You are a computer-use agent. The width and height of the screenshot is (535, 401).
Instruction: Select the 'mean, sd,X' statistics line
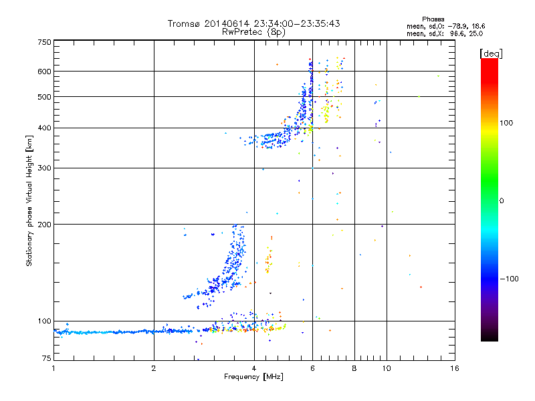tap(445, 33)
